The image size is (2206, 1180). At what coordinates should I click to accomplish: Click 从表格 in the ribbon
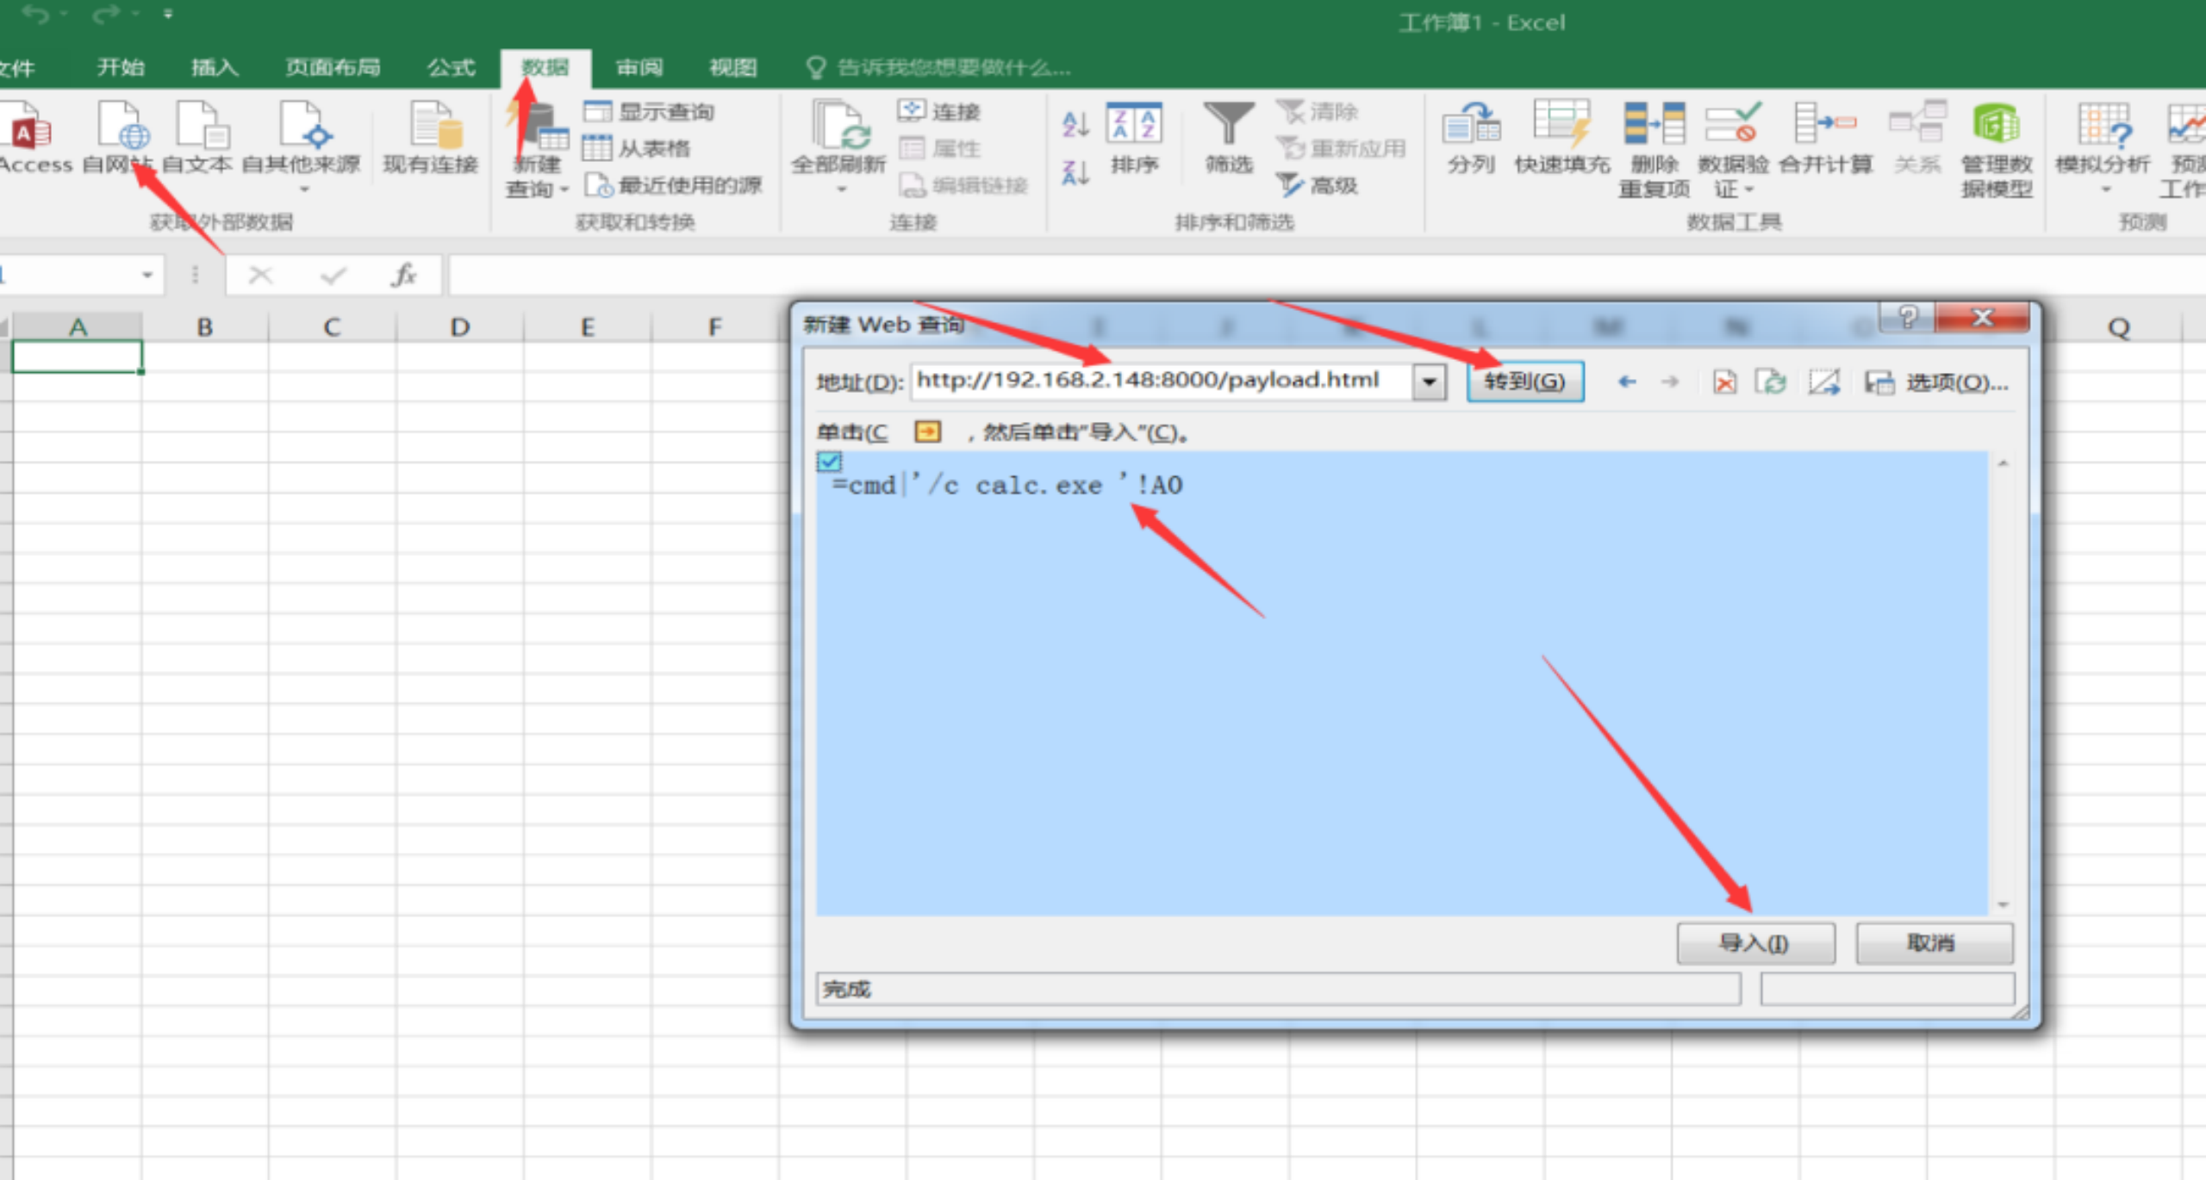(637, 149)
